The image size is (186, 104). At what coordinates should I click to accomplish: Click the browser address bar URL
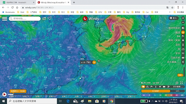39,7
